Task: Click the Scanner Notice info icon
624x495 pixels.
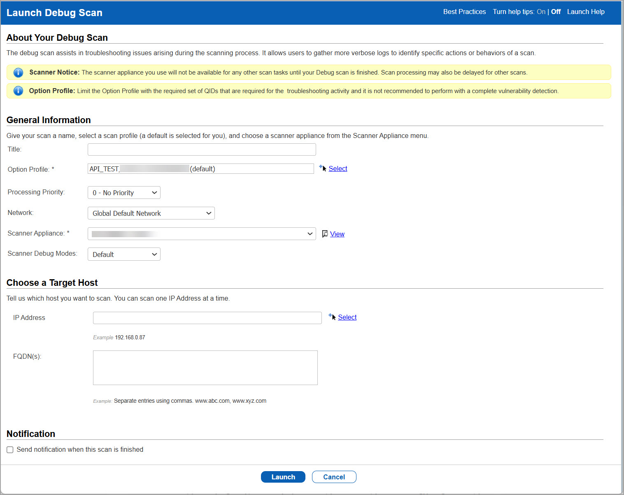Action: point(18,72)
